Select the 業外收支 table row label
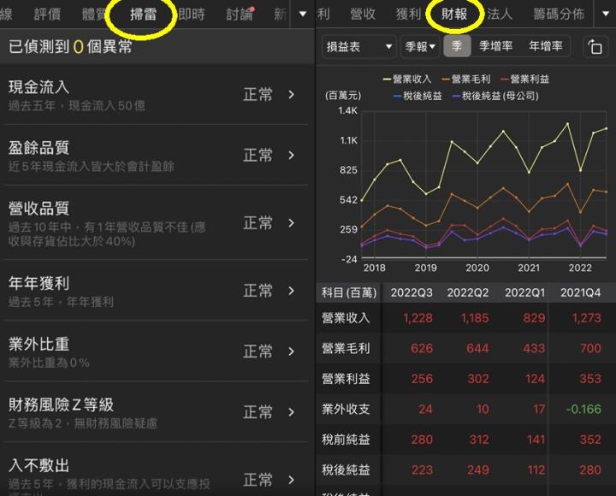 346,410
